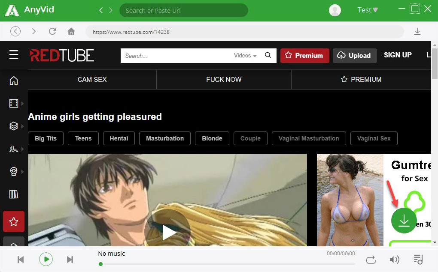Open the CAM SEX tab
This screenshot has width=438, height=272.
[92, 79]
